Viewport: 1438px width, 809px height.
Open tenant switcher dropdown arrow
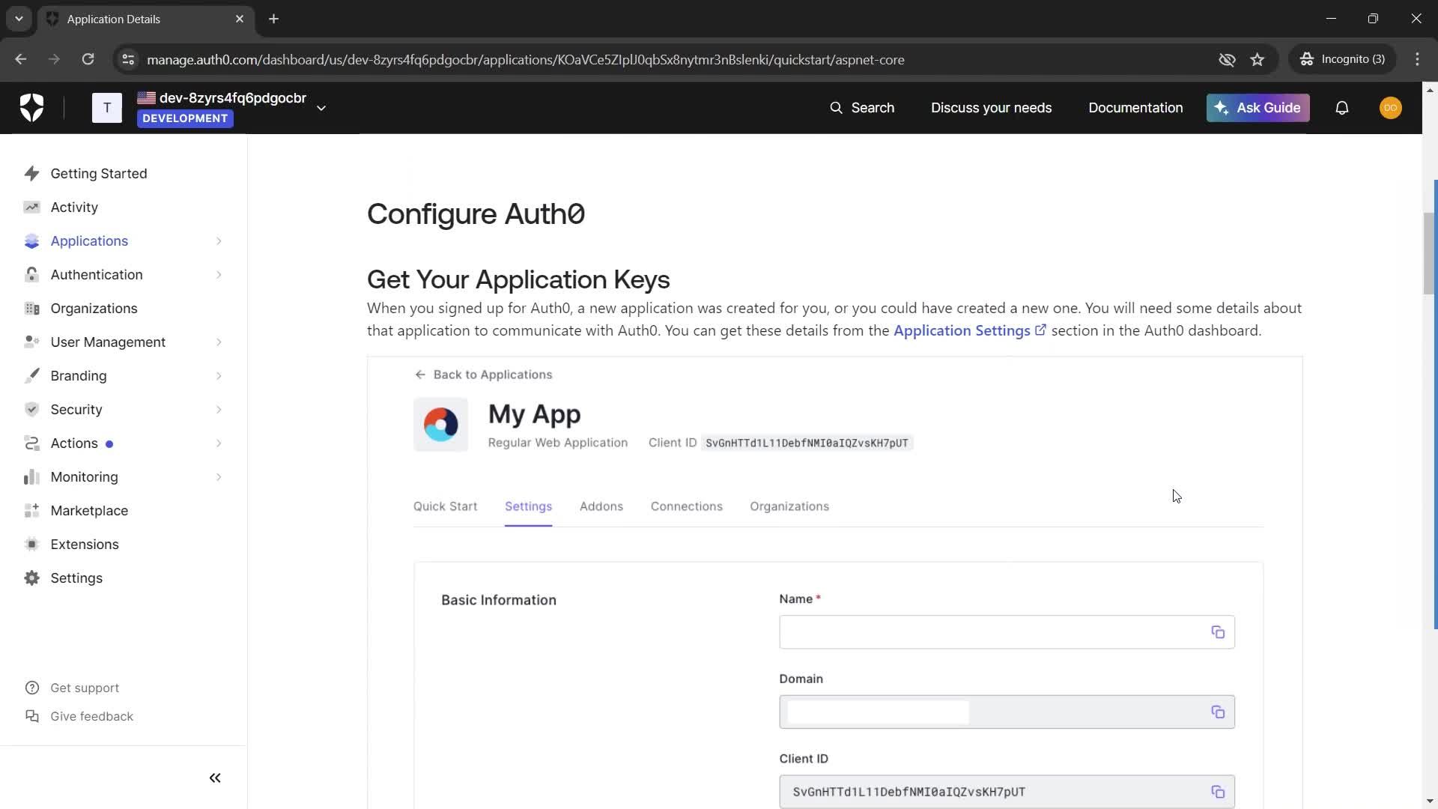click(x=321, y=109)
